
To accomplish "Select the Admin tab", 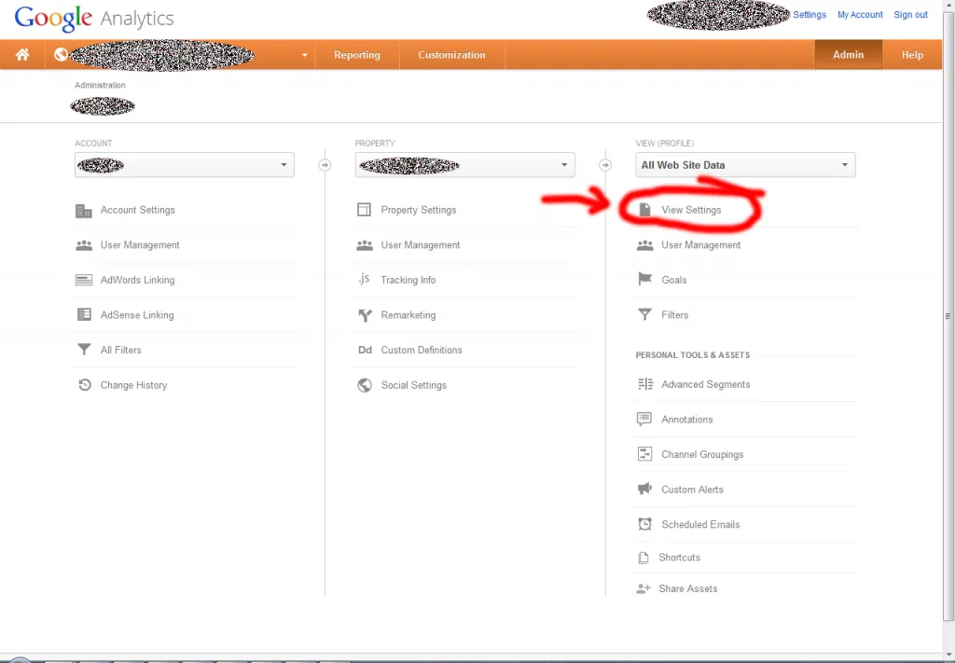I will [x=849, y=55].
